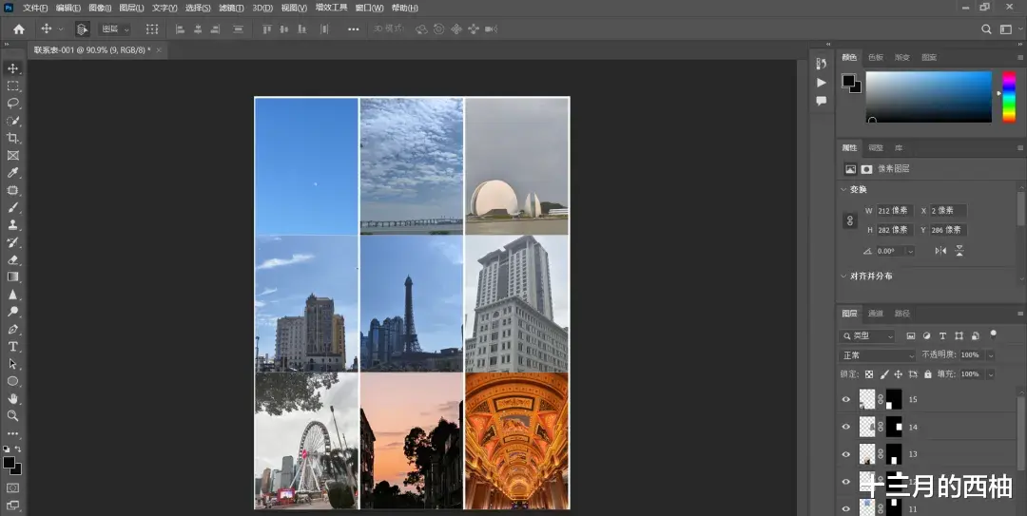Open the rotation angle dropdown

point(910,251)
